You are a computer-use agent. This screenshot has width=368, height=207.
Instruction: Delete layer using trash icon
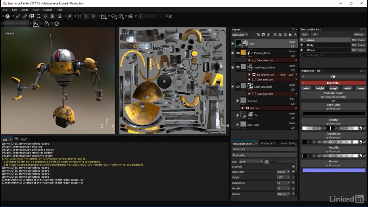click(x=295, y=35)
